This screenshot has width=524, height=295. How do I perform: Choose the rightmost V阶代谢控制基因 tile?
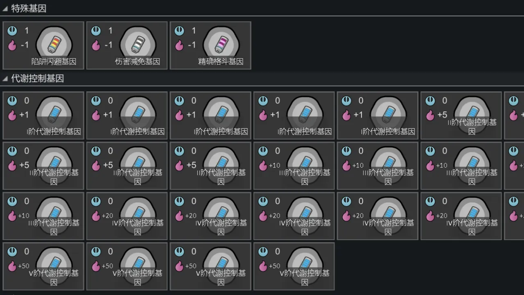(x=294, y=266)
